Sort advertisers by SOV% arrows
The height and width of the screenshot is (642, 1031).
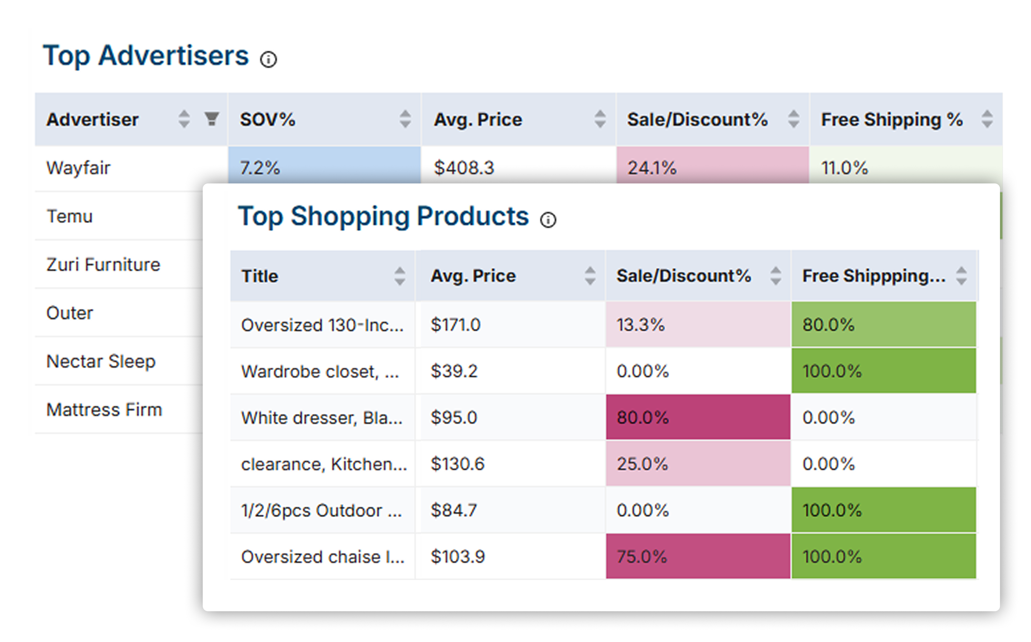tap(405, 119)
